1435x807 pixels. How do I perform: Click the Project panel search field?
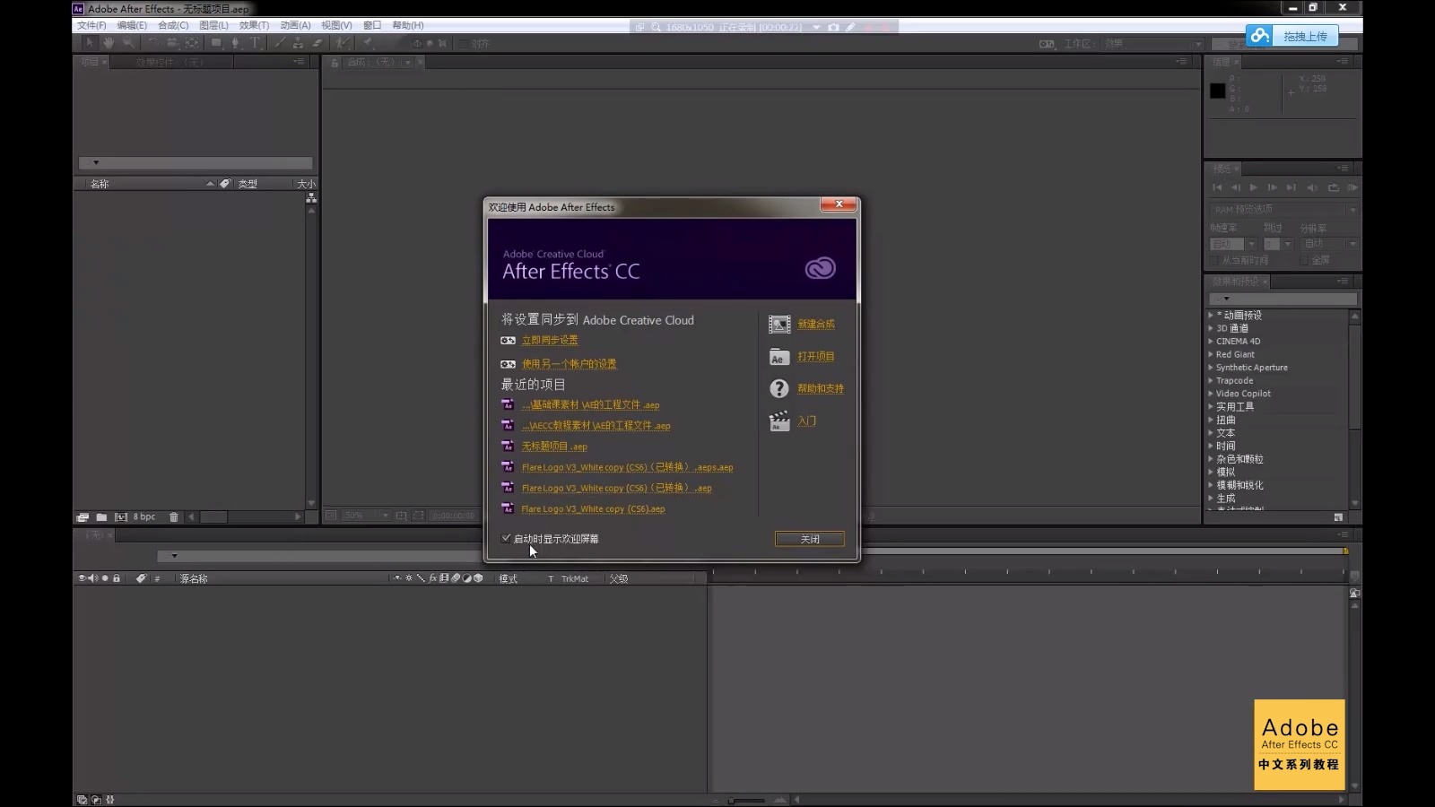[196, 163]
